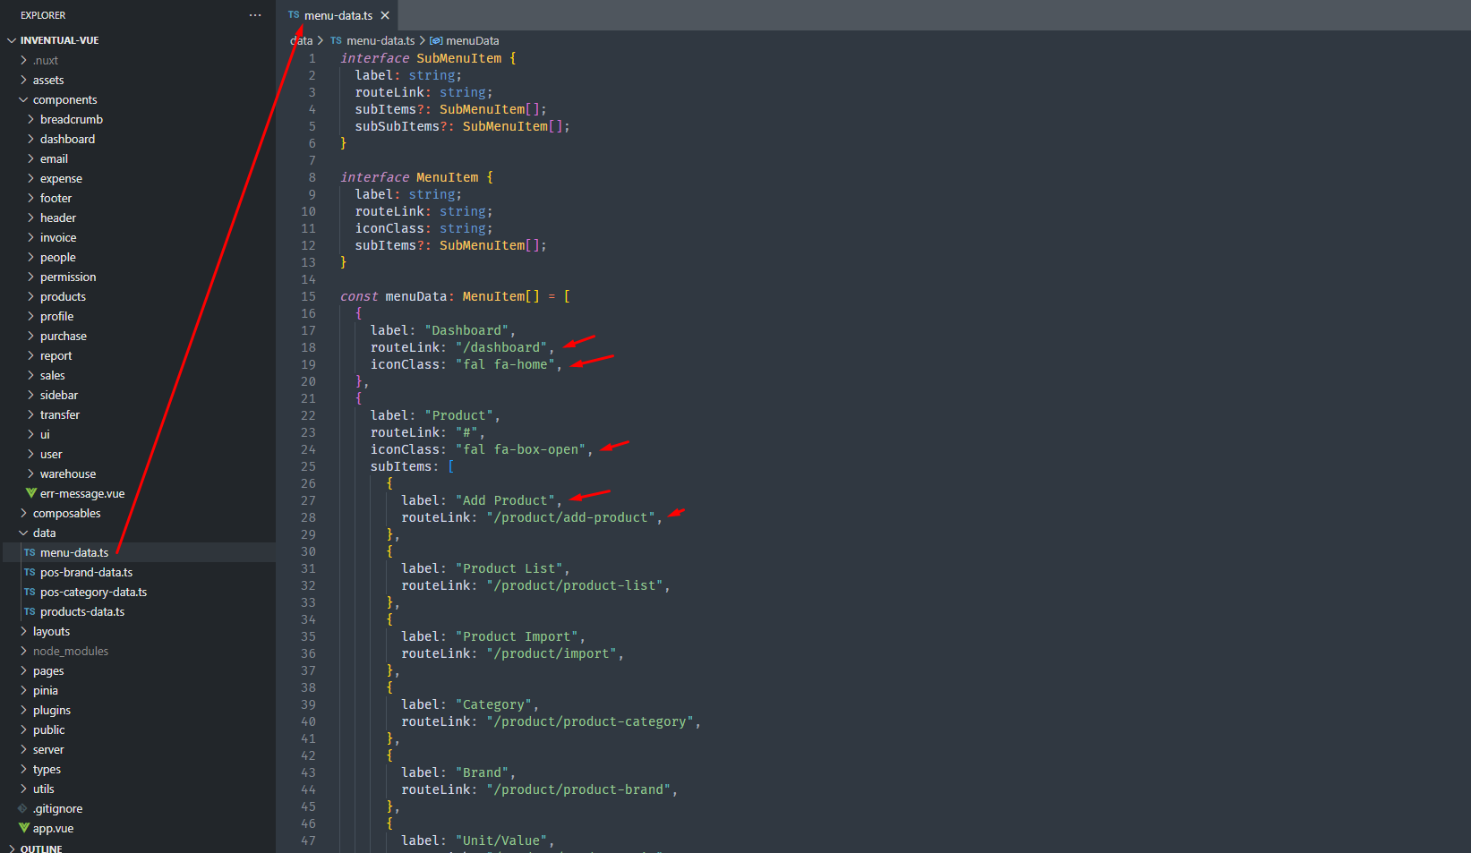Image resolution: width=1471 pixels, height=853 pixels.
Task: Open the purchase folder
Action: click(x=64, y=336)
